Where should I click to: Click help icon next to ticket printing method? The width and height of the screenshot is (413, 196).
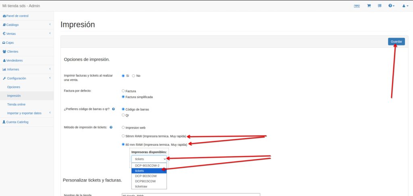pyautogui.click(x=111, y=127)
